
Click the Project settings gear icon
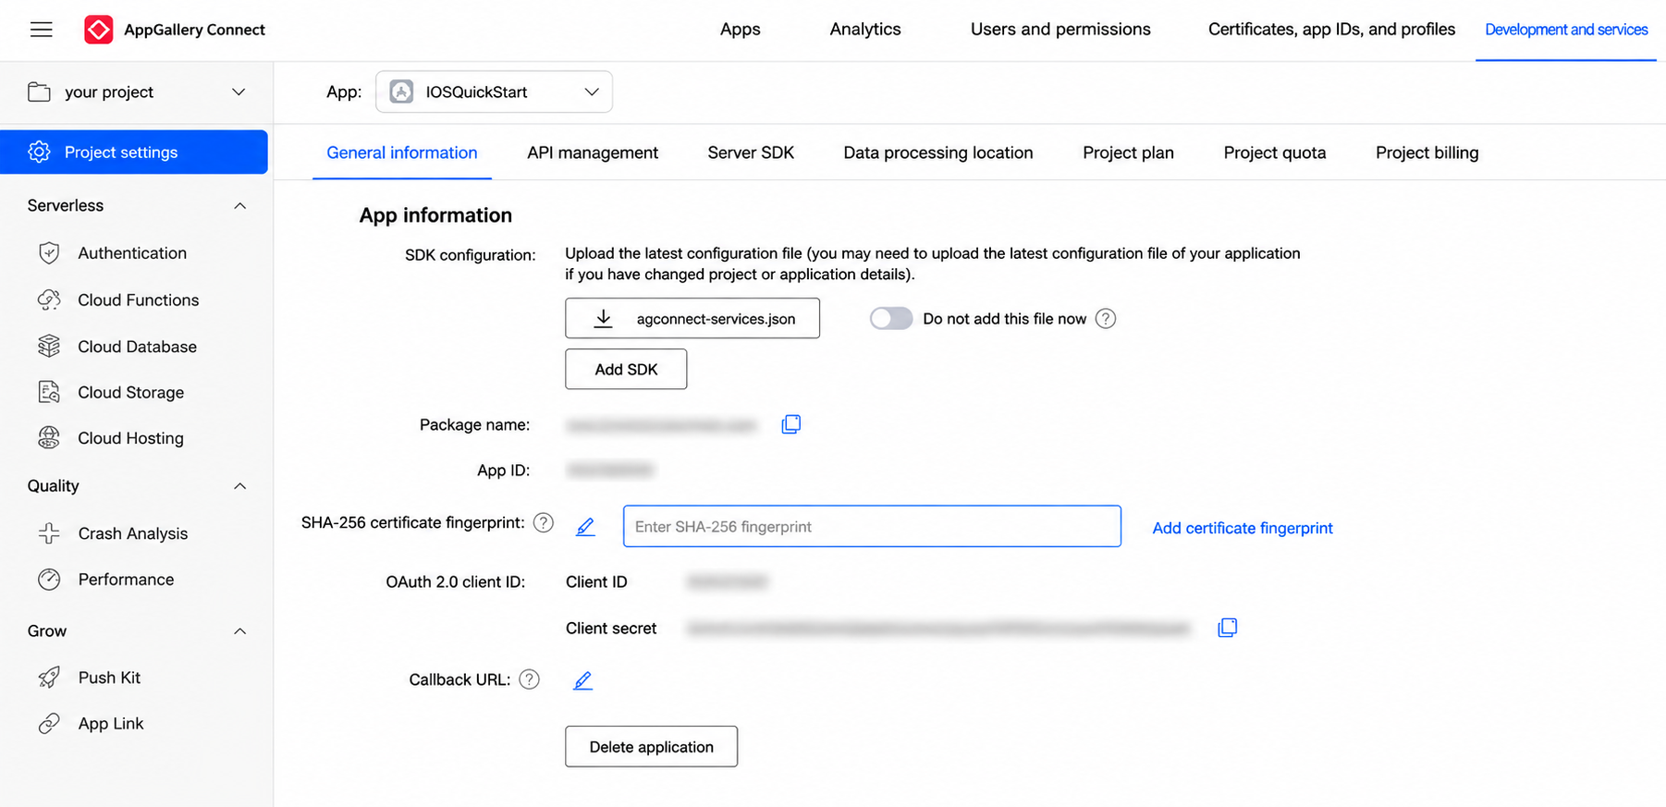click(x=39, y=152)
